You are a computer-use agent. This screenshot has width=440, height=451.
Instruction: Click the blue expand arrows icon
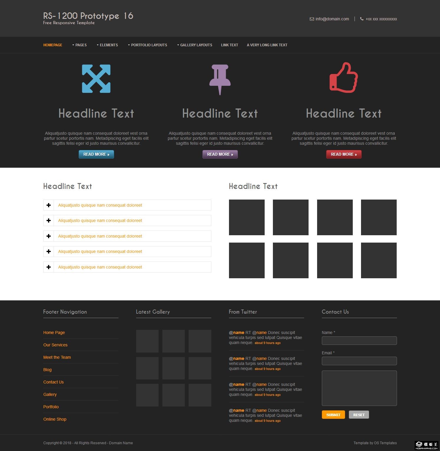(96, 79)
